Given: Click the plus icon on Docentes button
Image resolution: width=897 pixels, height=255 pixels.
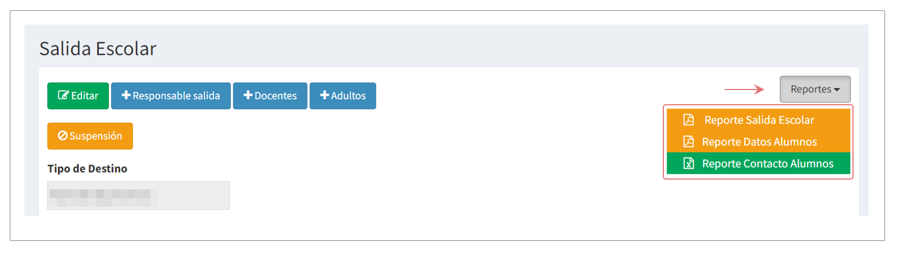Looking at the screenshot, I should pos(248,95).
